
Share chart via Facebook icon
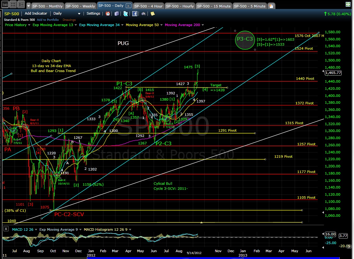coord(135,14)
